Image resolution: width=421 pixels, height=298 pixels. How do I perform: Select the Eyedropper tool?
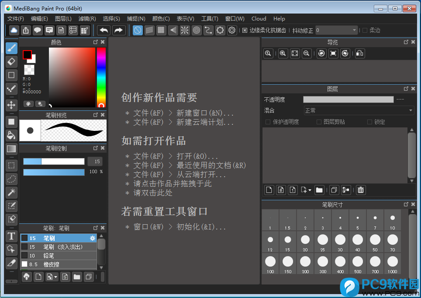pyautogui.click(x=11, y=263)
